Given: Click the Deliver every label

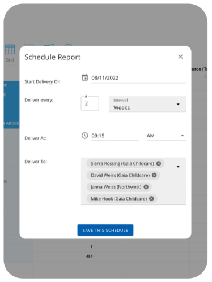Looking at the screenshot, I should 39,100.
